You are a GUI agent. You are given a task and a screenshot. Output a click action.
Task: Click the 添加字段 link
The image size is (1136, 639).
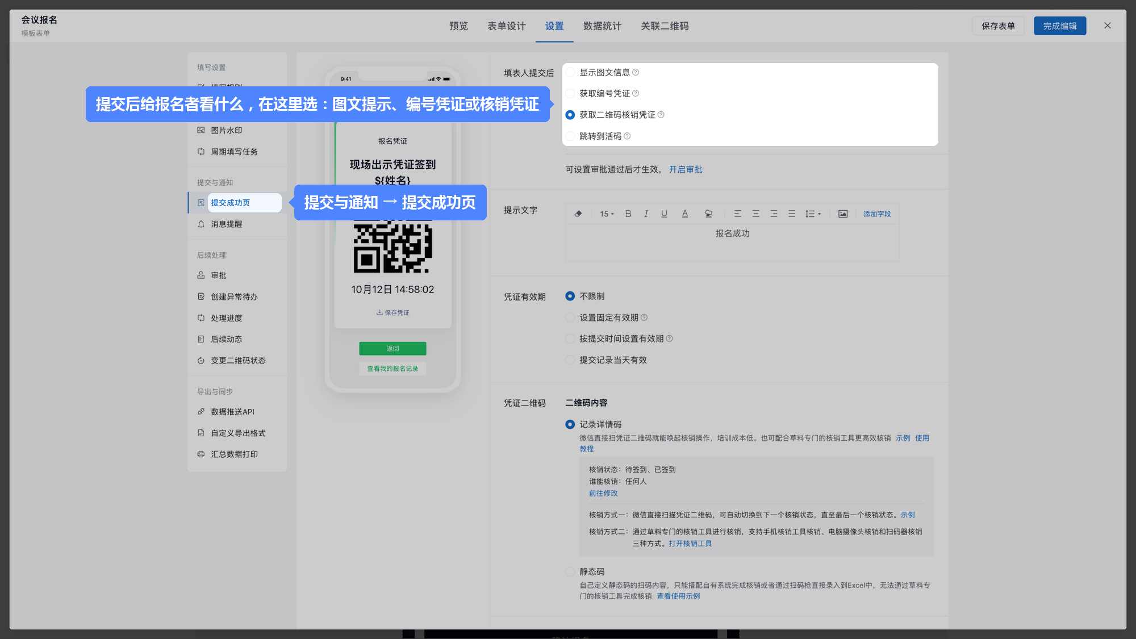click(x=877, y=214)
